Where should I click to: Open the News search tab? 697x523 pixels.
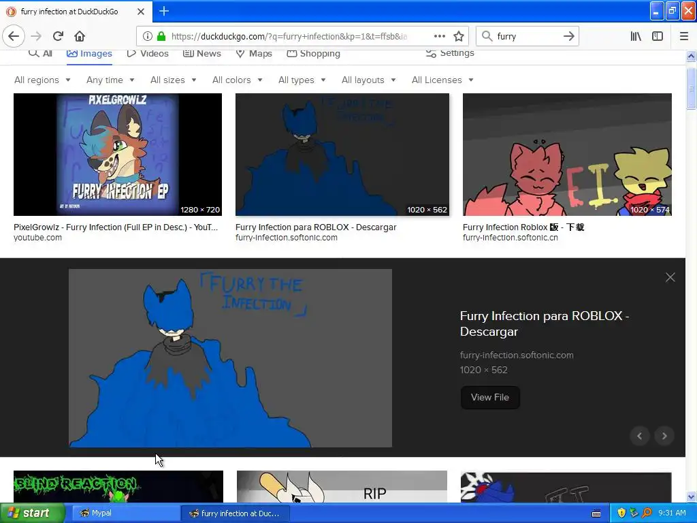pos(201,53)
